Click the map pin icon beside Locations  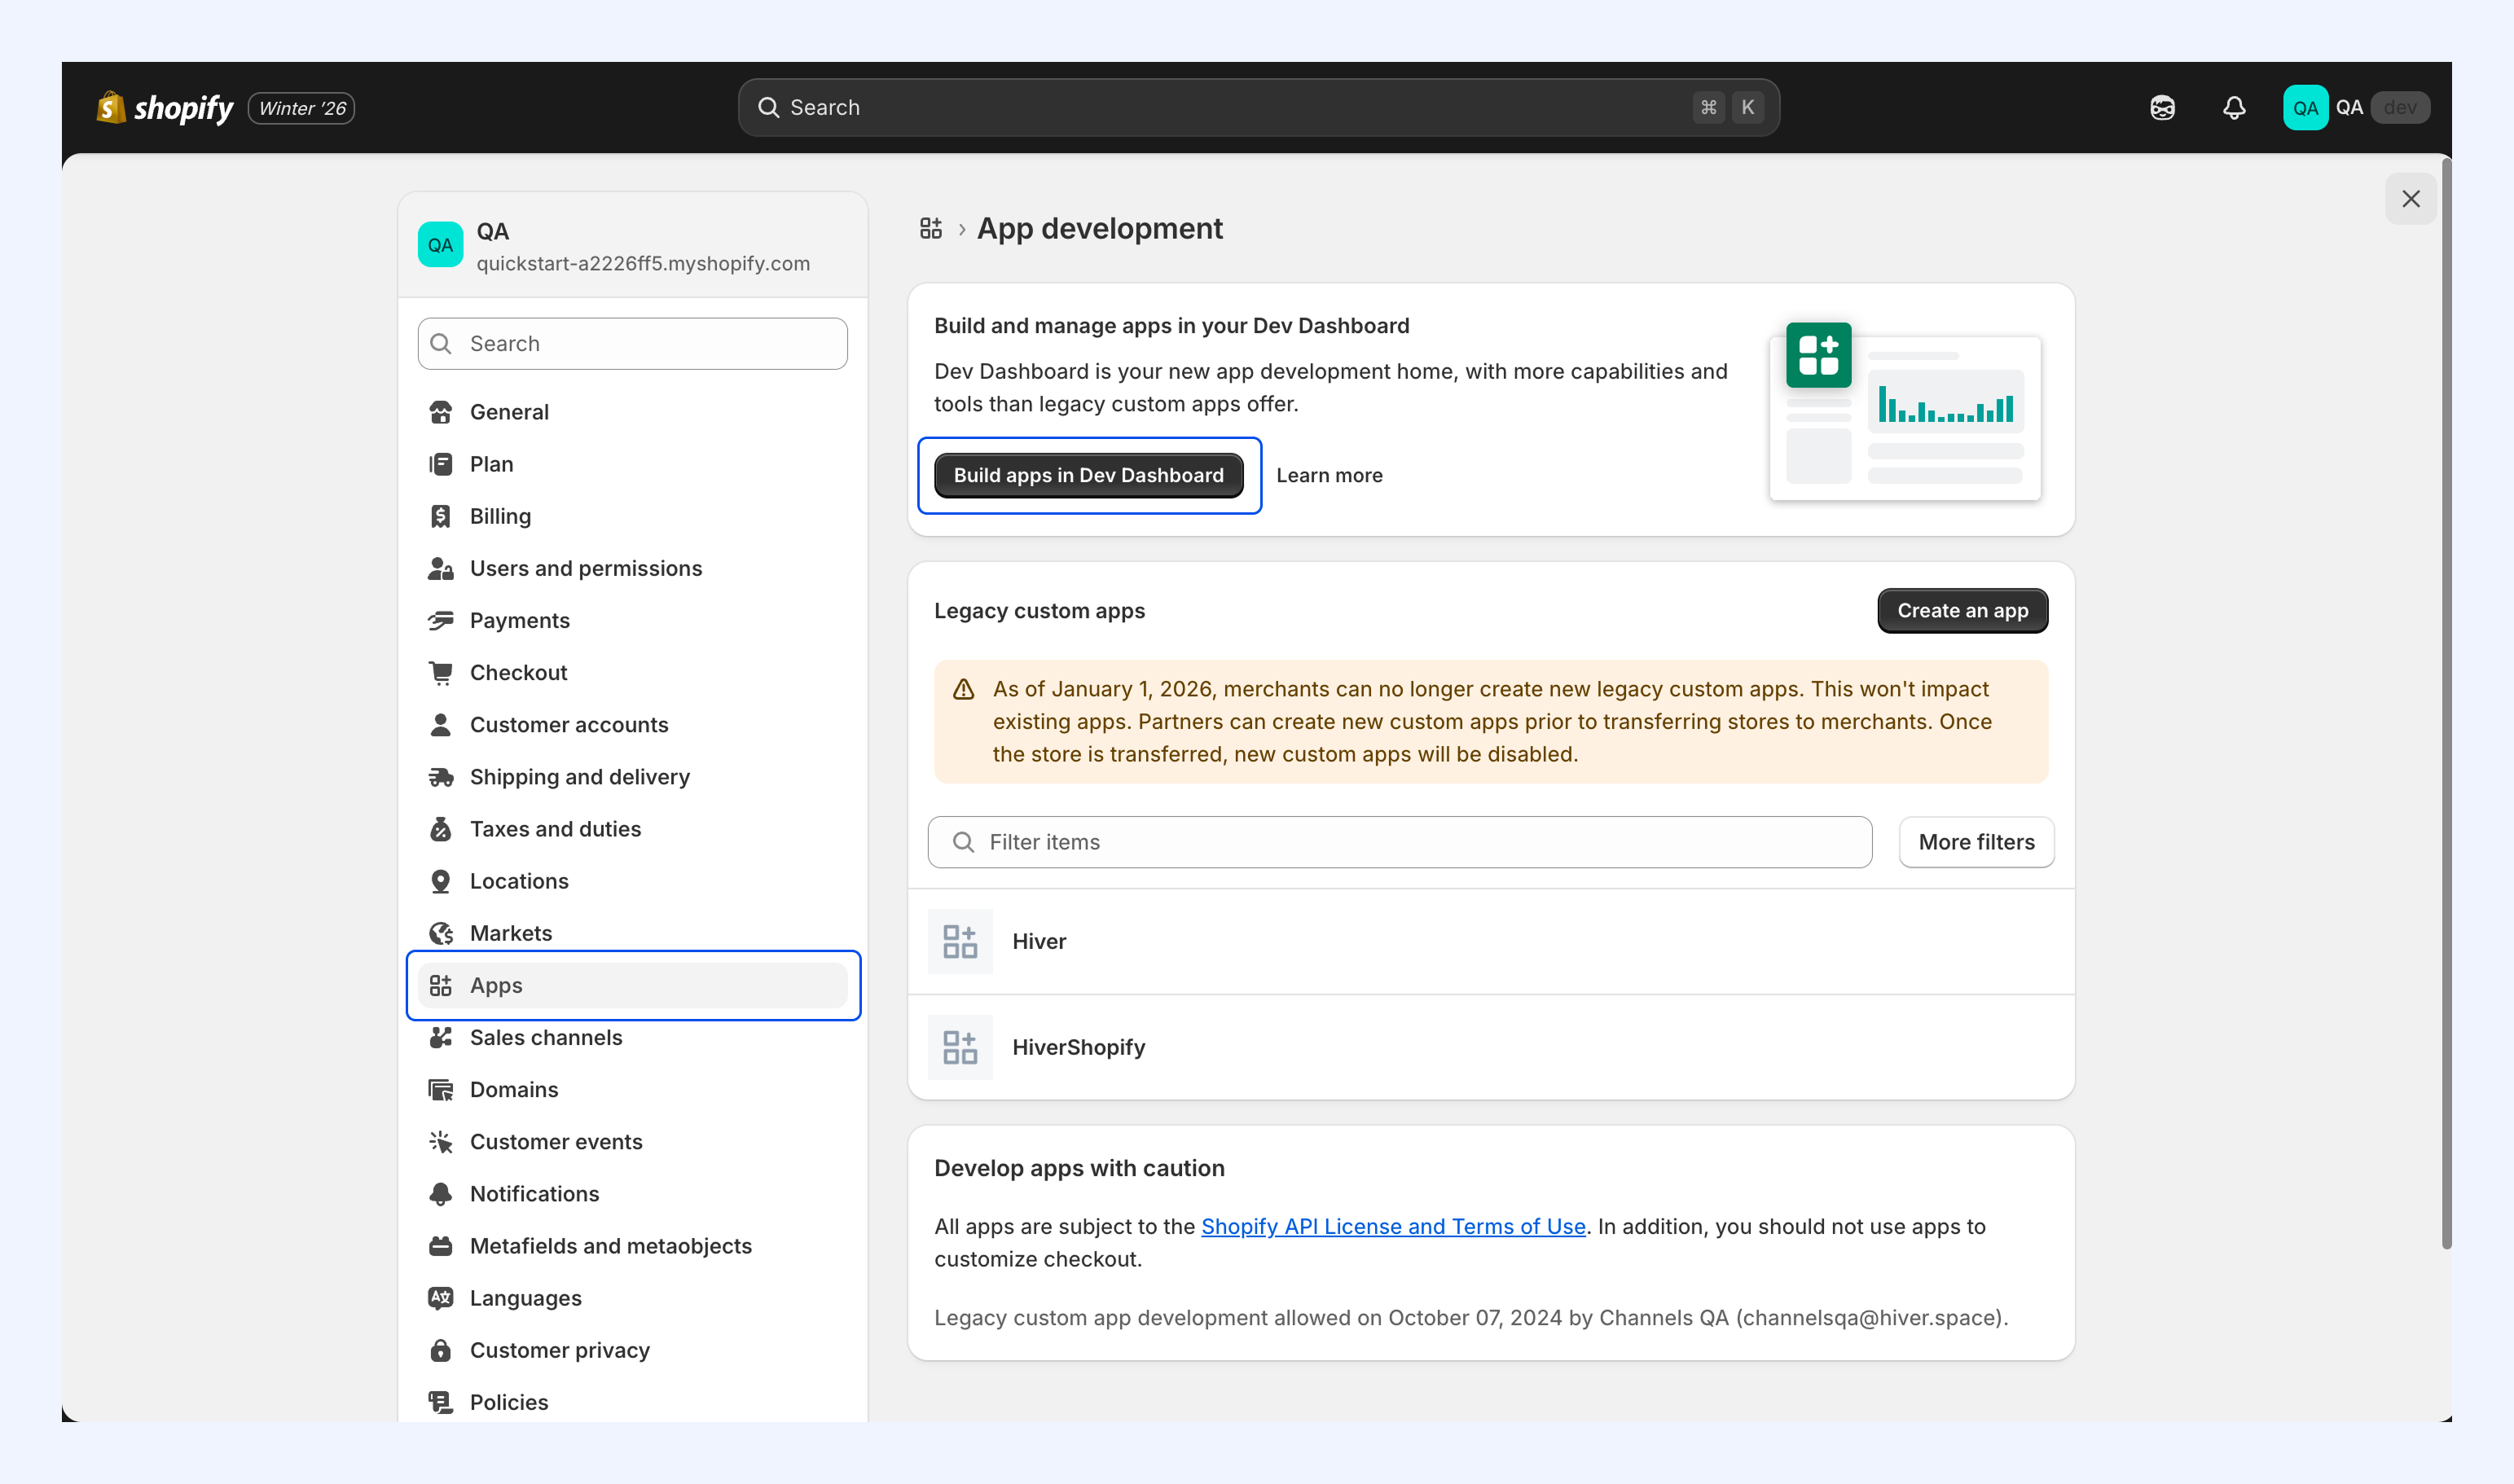440,881
